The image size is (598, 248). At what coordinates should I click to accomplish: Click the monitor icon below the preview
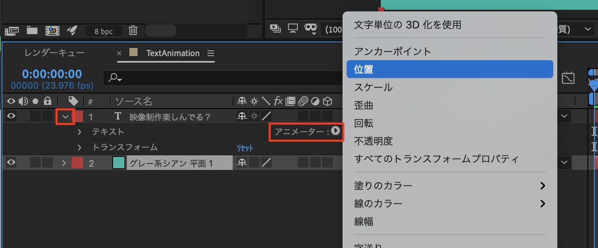point(292,28)
